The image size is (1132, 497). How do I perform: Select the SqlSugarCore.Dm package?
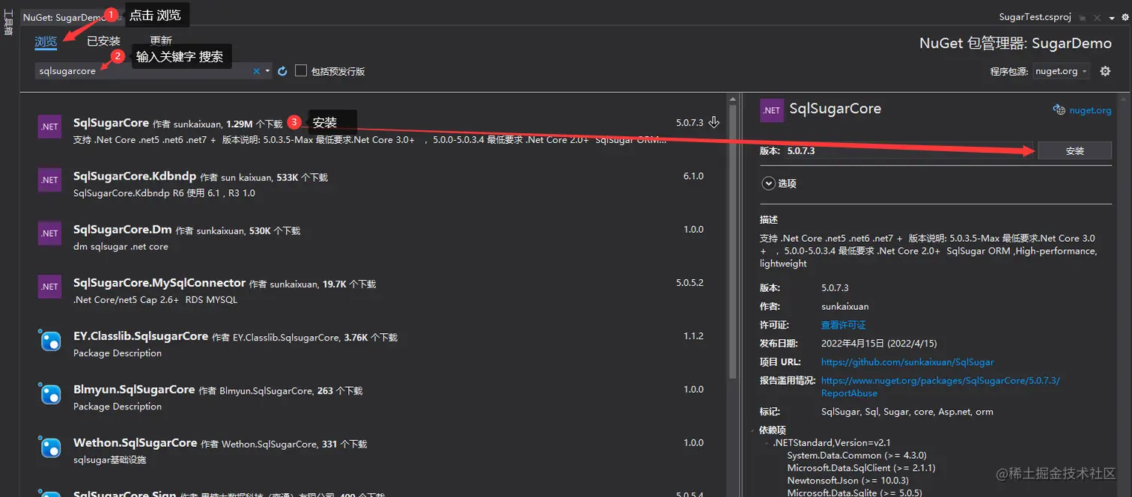[374, 237]
